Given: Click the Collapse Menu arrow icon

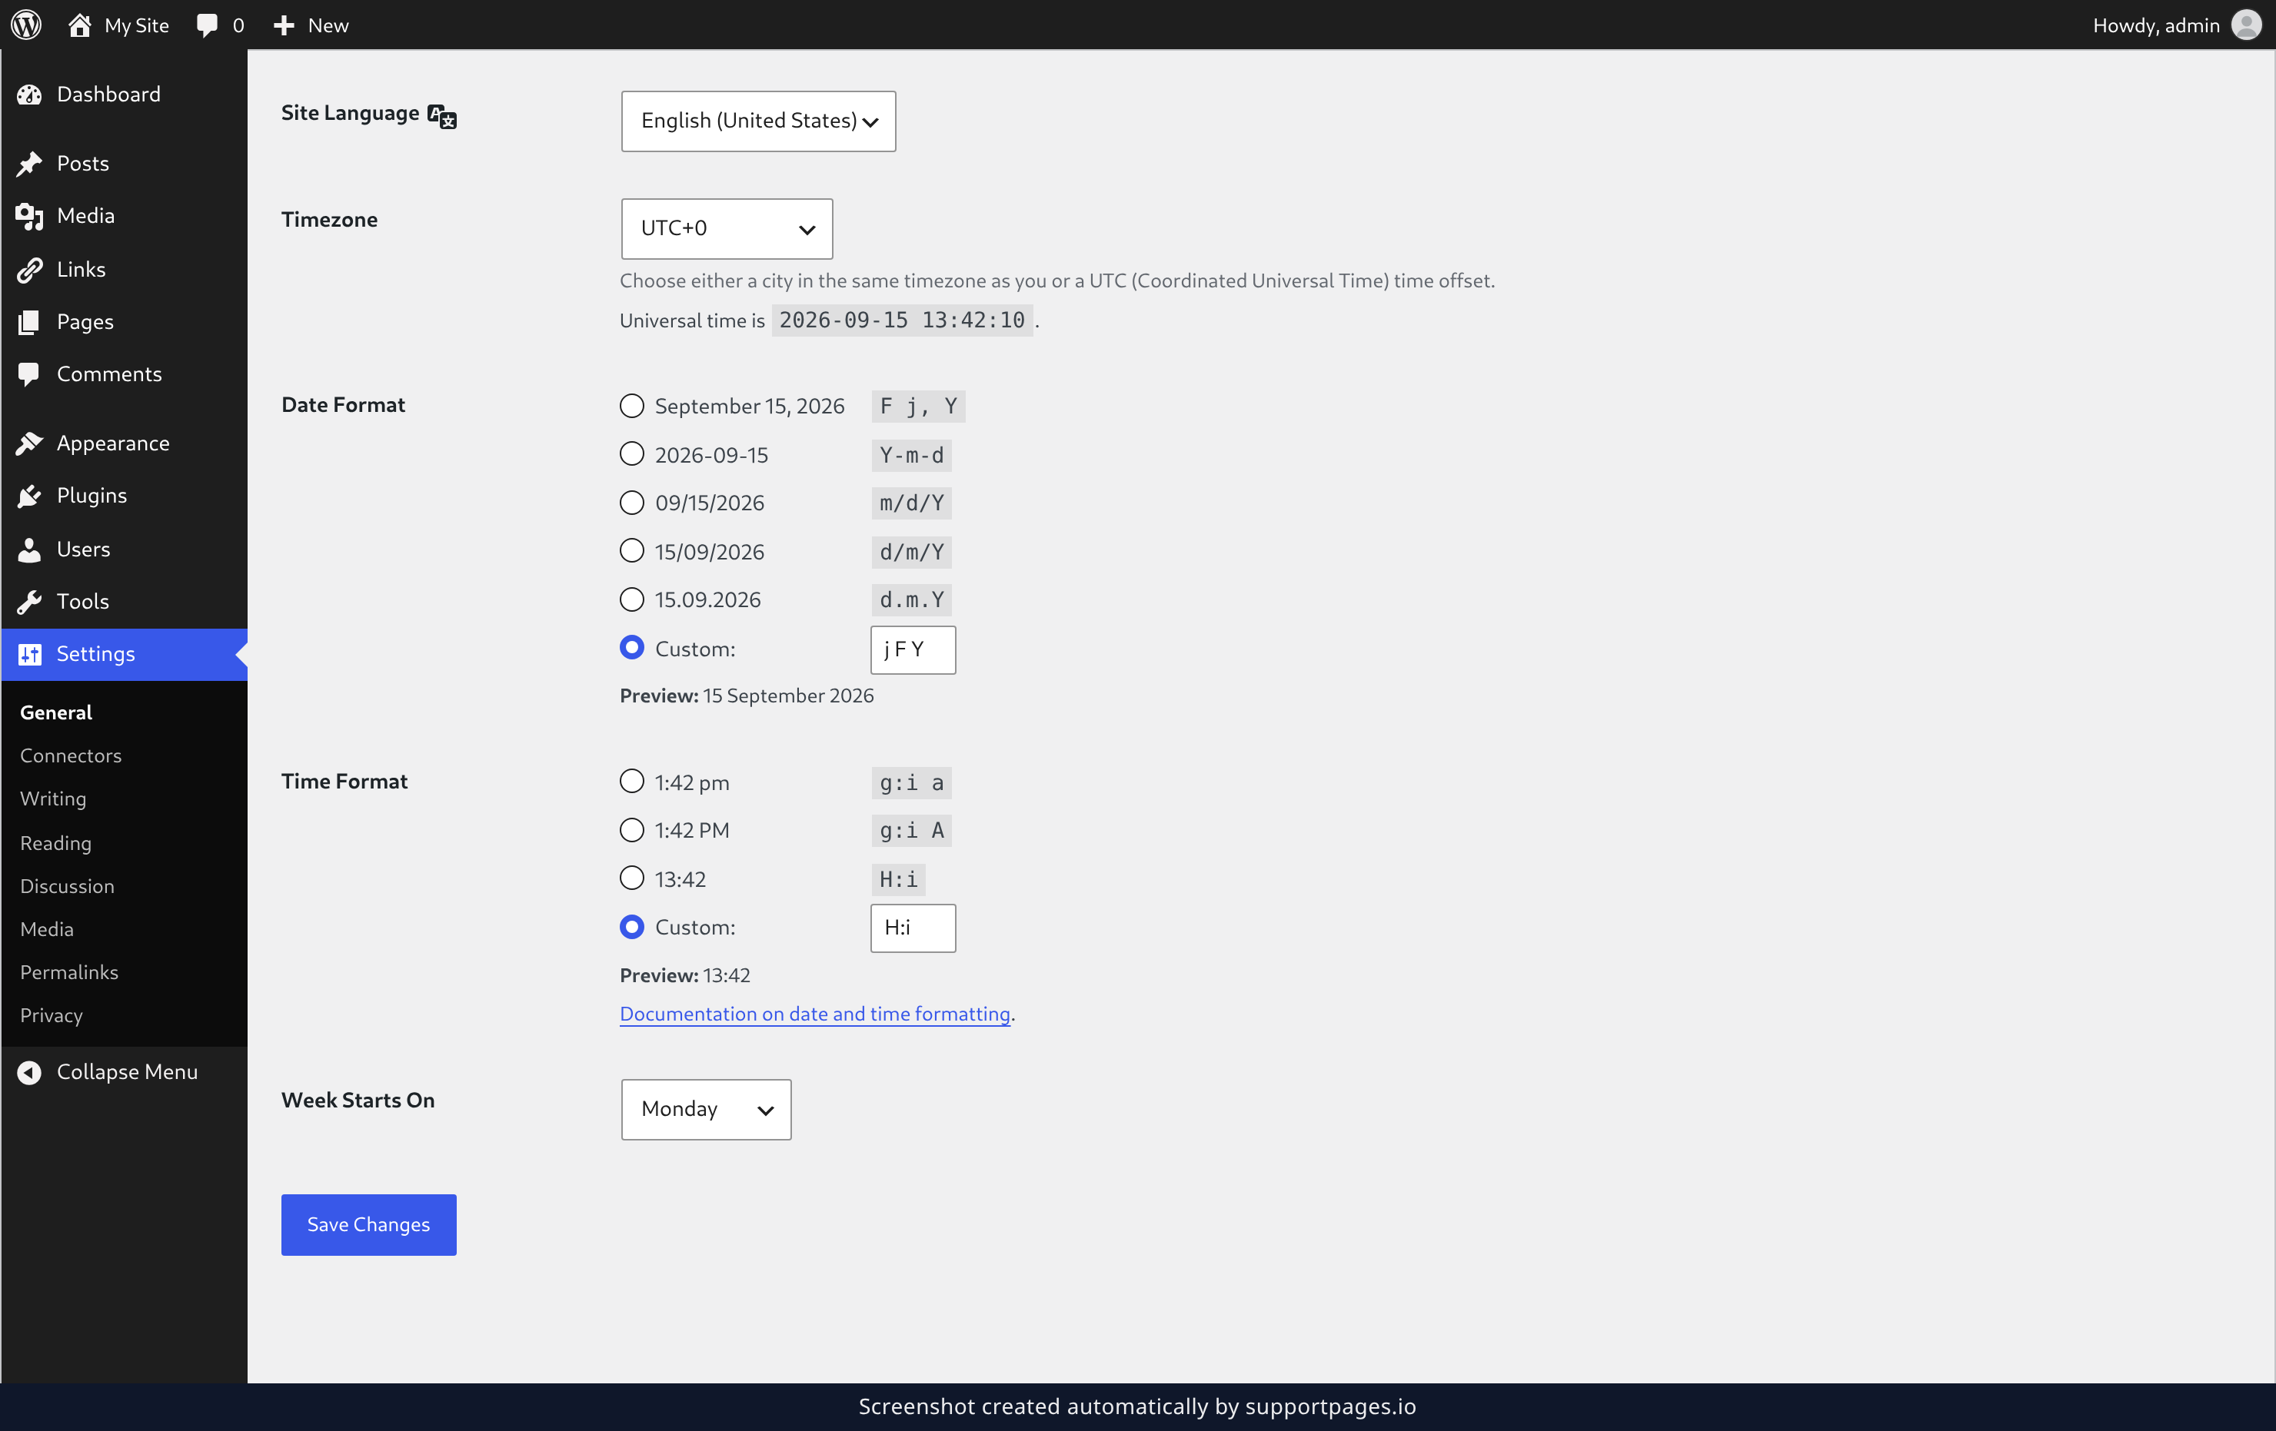Looking at the screenshot, I should [29, 1072].
